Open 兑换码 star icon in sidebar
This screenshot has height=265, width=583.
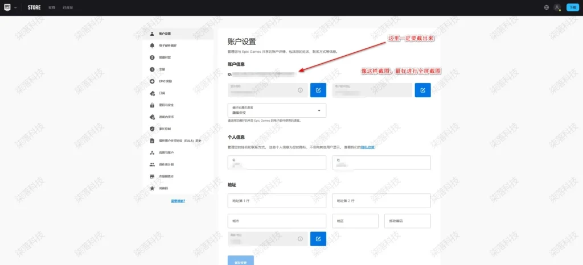(152, 188)
